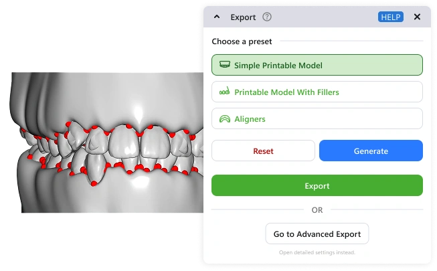Click the blue Generate button
437x271 pixels.
click(x=371, y=151)
